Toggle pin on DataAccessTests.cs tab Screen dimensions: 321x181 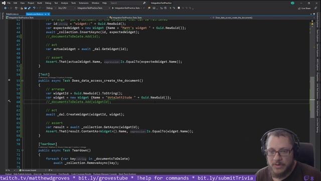pos(46,14)
